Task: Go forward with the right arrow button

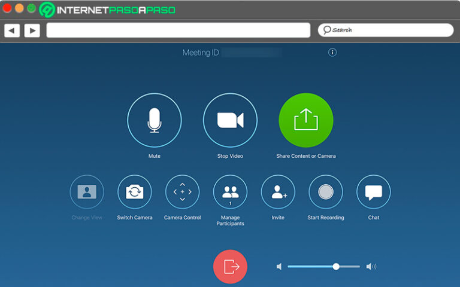Action: coord(32,30)
